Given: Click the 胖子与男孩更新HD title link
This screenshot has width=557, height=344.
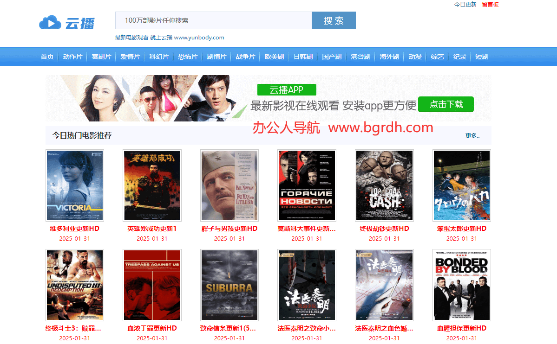Looking at the screenshot, I should pos(229,229).
